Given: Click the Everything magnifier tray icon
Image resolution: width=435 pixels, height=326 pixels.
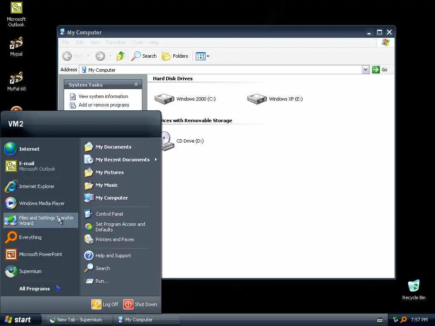Looking at the screenshot, I should tap(404, 320).
